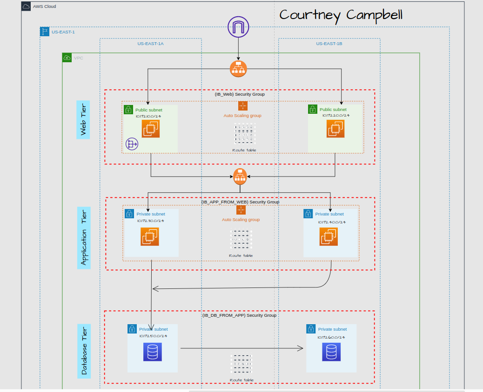This screenshot has width=483, height=392.
Task: Click Private subnet label above 10.172.60.0/24
Action: [x=332, y=329]
